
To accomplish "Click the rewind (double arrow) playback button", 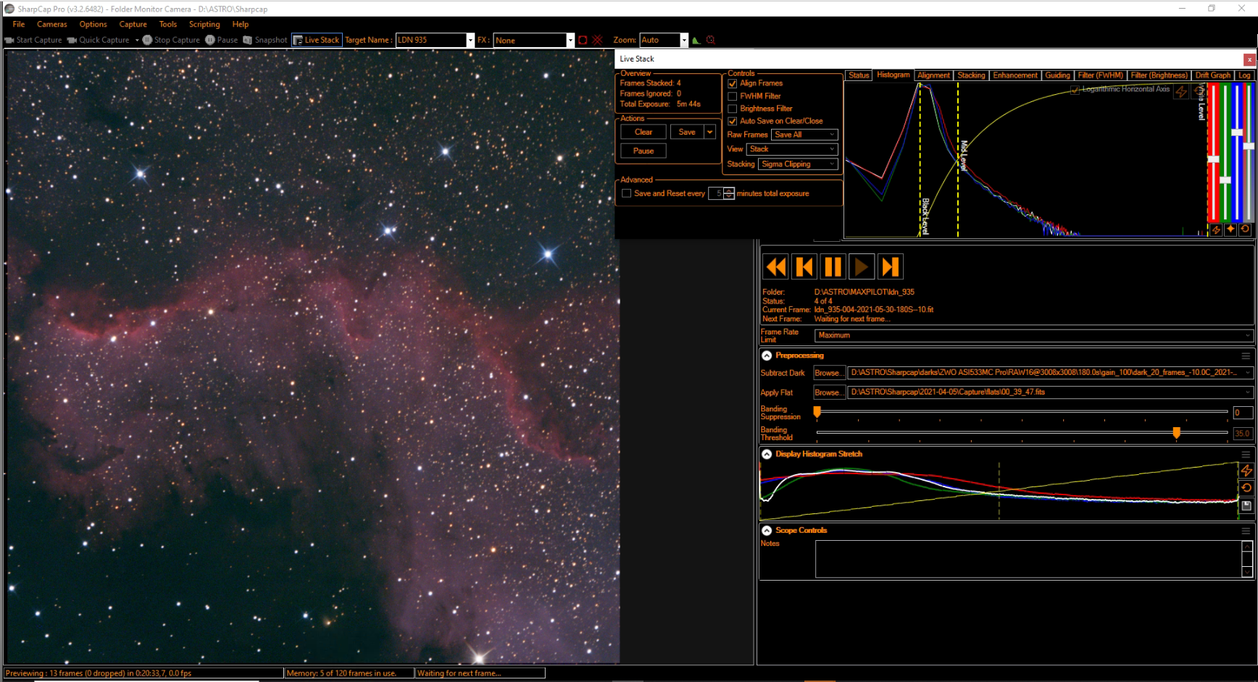I will pos(775,267).
